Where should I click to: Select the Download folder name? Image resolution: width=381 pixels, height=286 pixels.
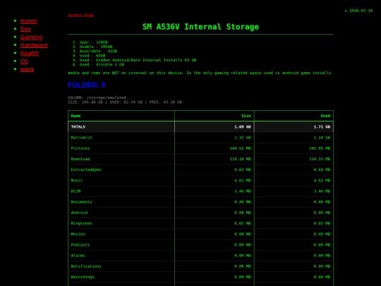click(x=80, y=159)
